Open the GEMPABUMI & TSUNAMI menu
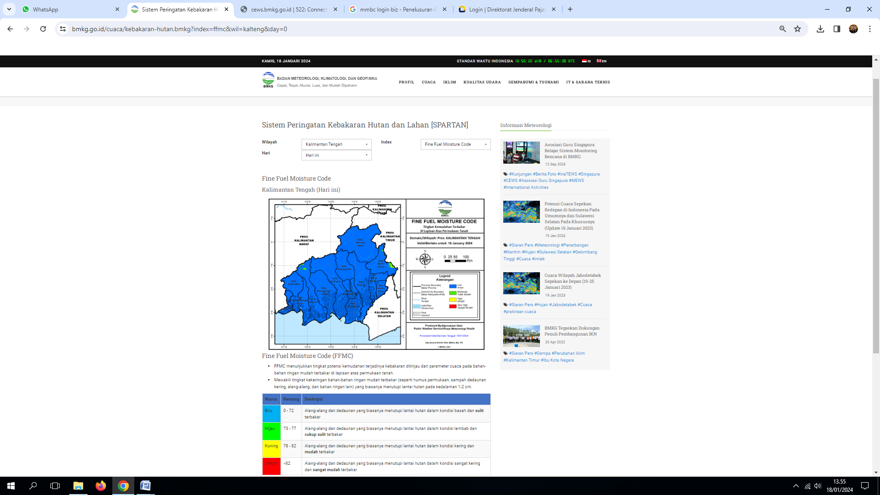880x495 pixels. click(x=533, y=82)
